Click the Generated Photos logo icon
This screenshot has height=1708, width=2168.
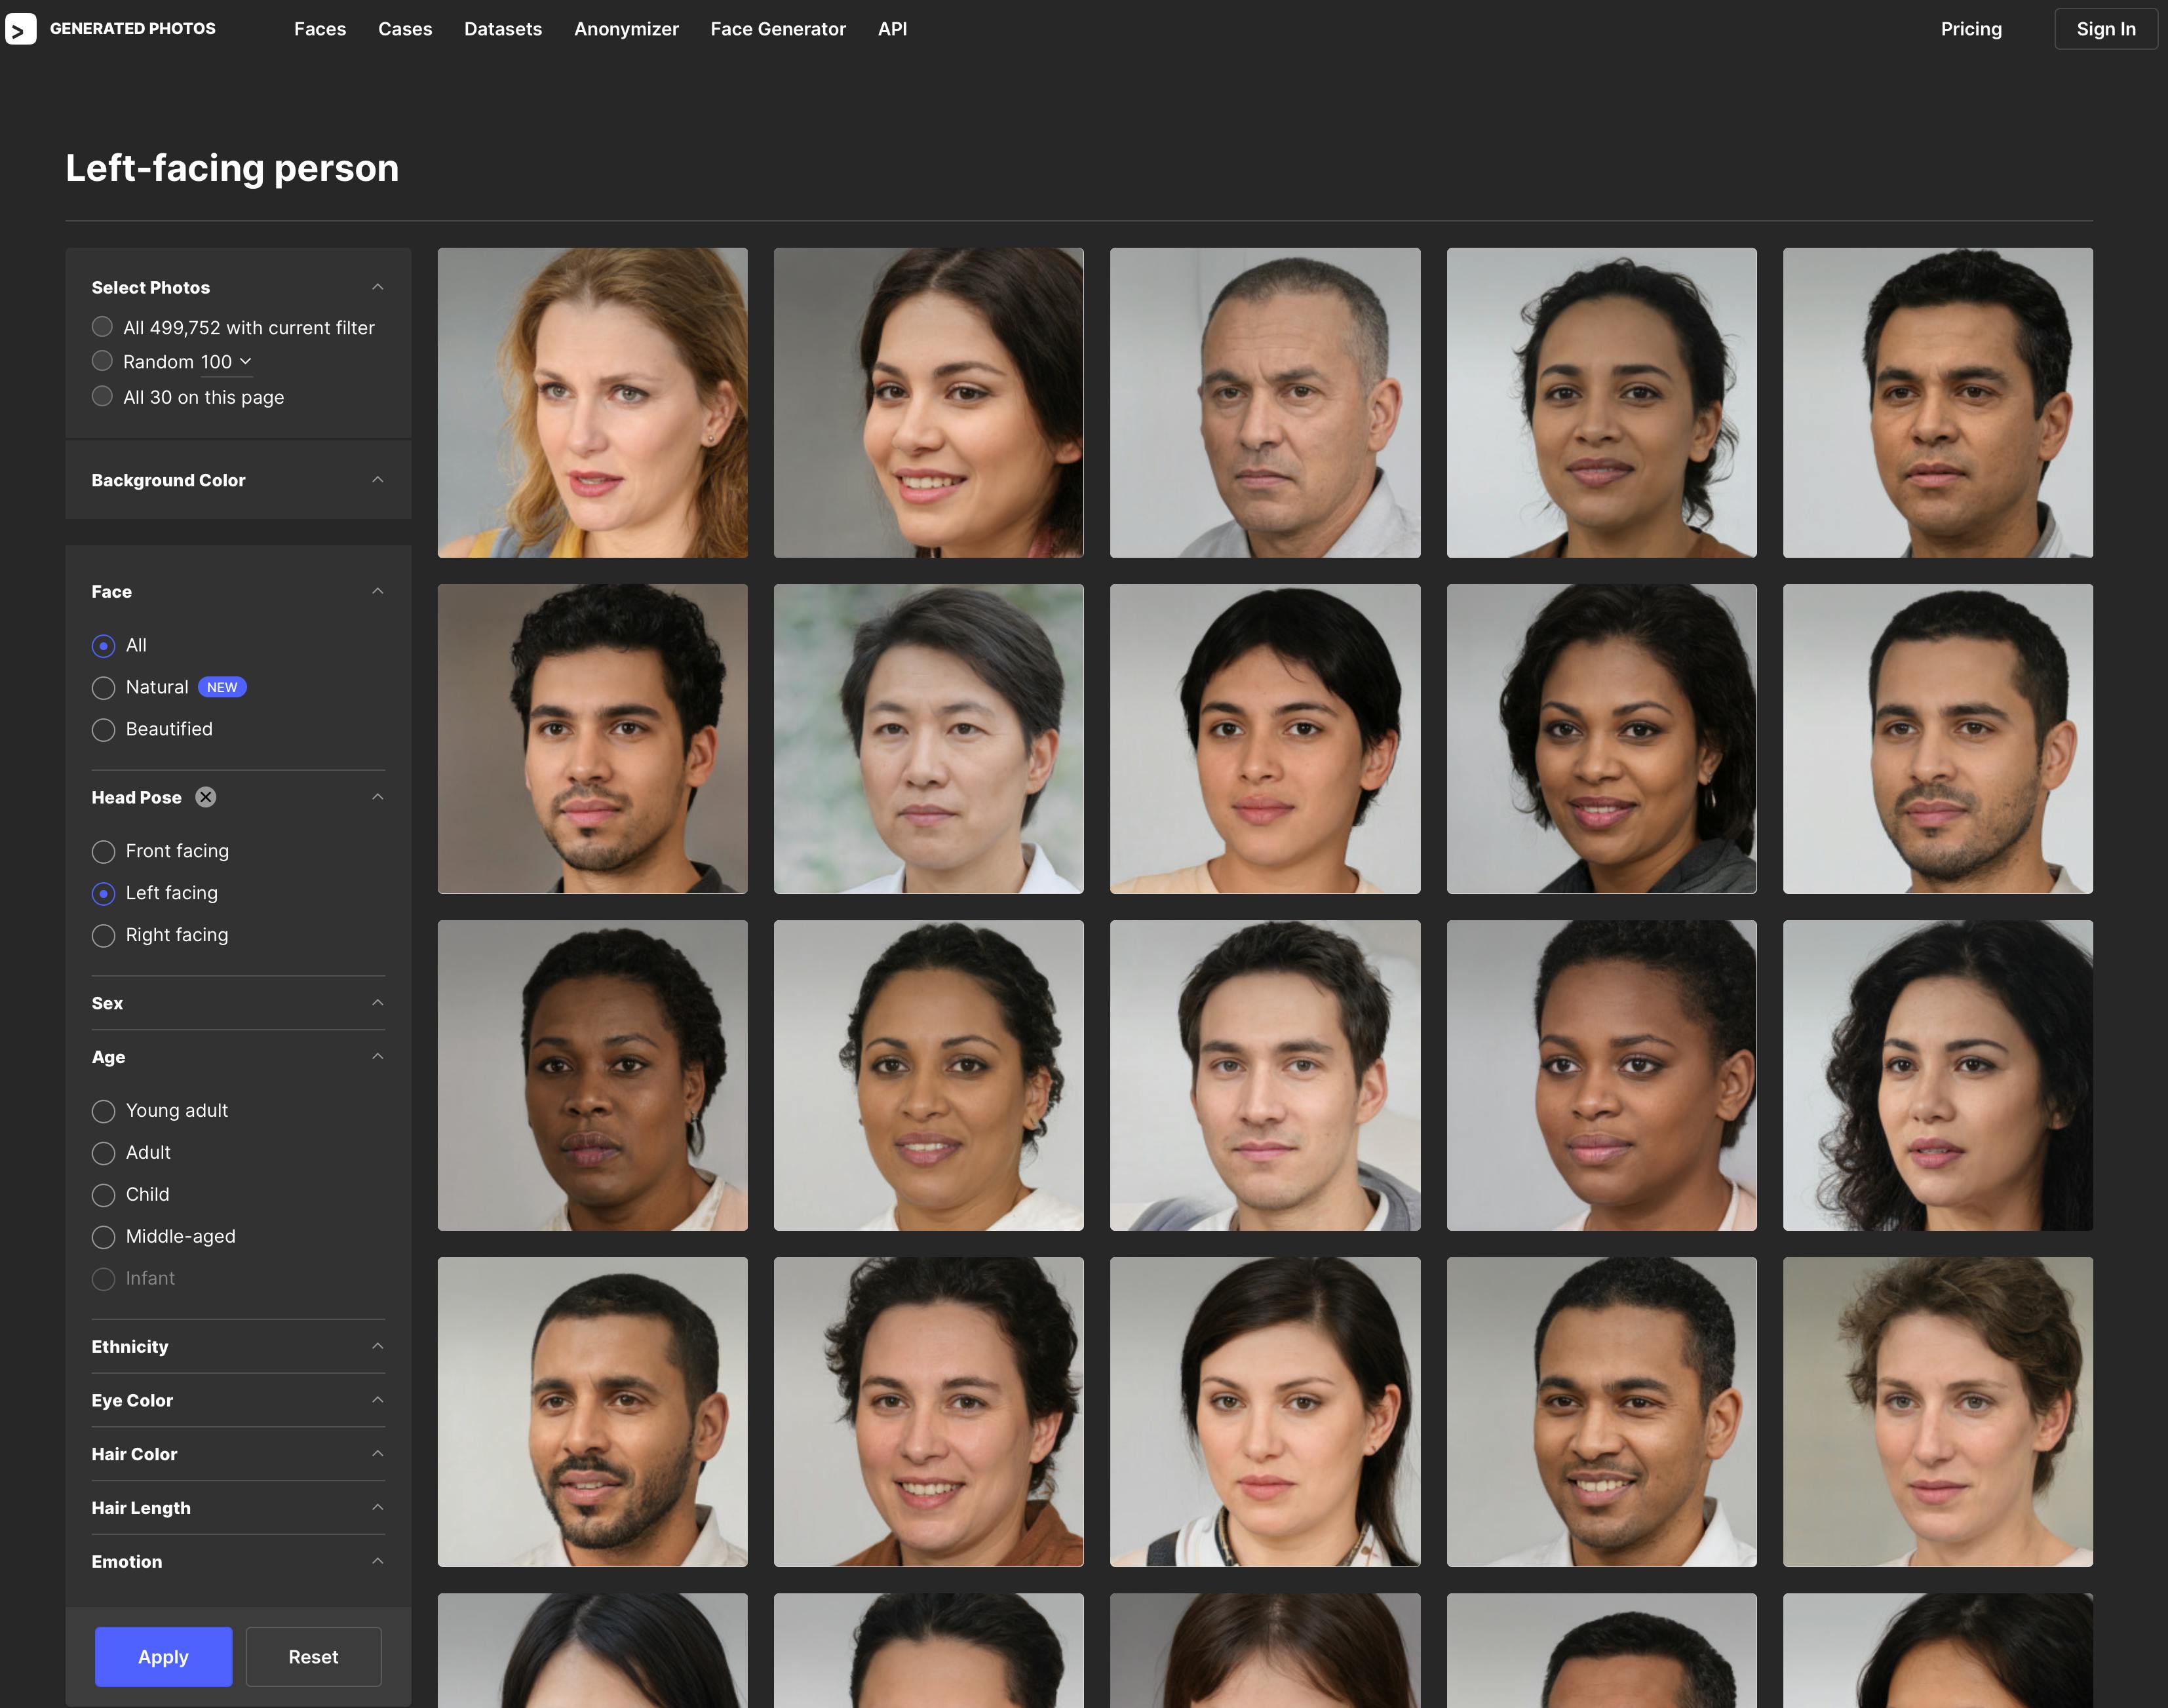(x=21, y=29)
